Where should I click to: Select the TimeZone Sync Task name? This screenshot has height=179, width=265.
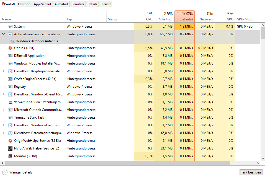(29, 117)
